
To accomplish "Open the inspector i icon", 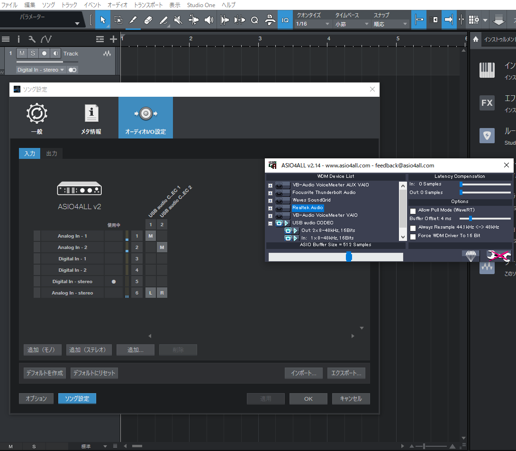I will click(18, 39).
